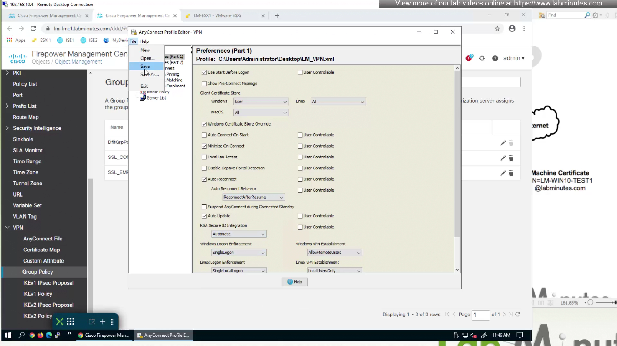Open Auto Reconnect Behavior dropdown
The width and height of the screenshot is (617, 346).
point(253,197)
